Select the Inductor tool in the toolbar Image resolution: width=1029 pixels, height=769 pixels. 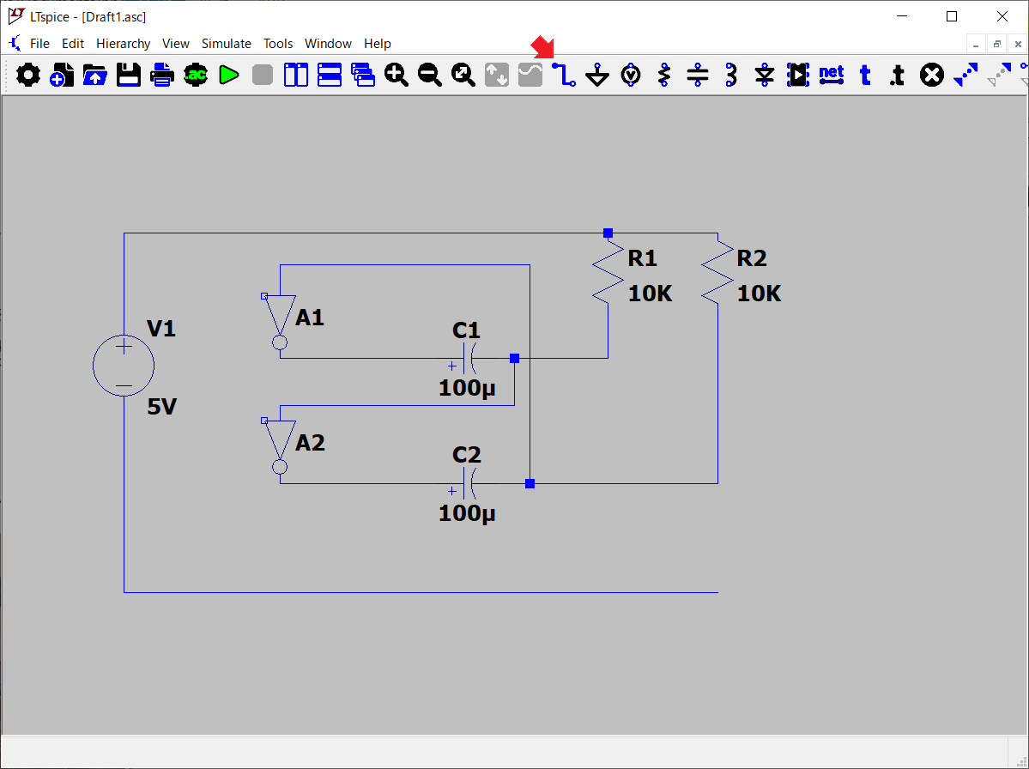(x=731, y=76)
